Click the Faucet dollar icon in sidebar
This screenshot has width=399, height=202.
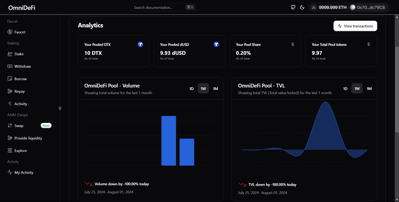(10, 32)
